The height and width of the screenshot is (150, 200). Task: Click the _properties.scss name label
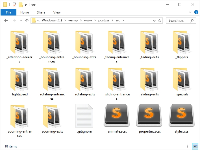click(x=149, y=131)
